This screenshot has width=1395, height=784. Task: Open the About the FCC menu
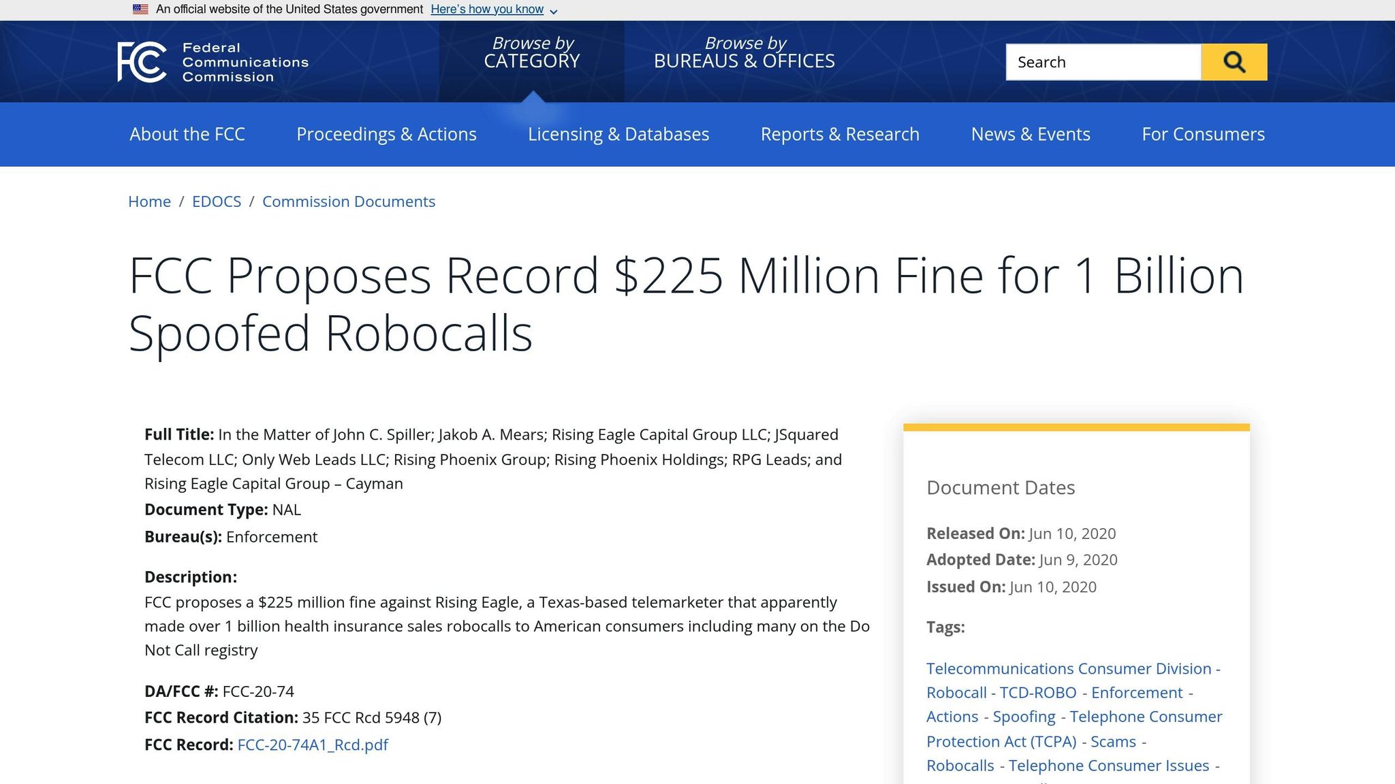point(187,134)
